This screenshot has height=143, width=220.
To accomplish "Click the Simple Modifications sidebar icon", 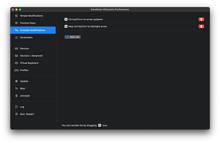I will (17, 16).
